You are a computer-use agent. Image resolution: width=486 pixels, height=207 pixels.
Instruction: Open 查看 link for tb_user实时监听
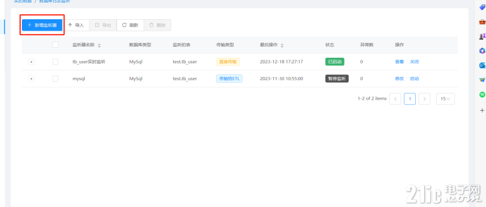(x=399, y=62)
